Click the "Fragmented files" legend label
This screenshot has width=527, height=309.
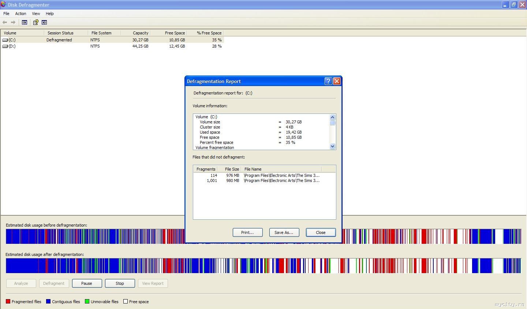point(26,302)
